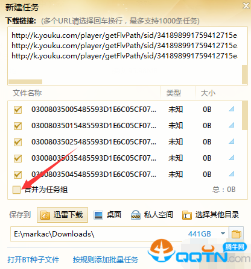Sort by 大小 column header
The height and width of the screenshot is (269, 251).
208,93
